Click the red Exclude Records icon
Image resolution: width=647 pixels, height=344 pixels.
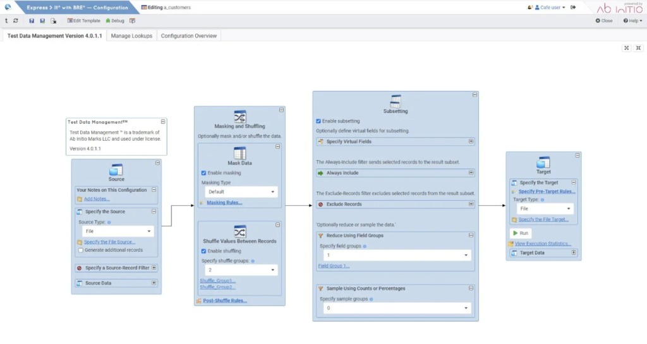[320, 205]
